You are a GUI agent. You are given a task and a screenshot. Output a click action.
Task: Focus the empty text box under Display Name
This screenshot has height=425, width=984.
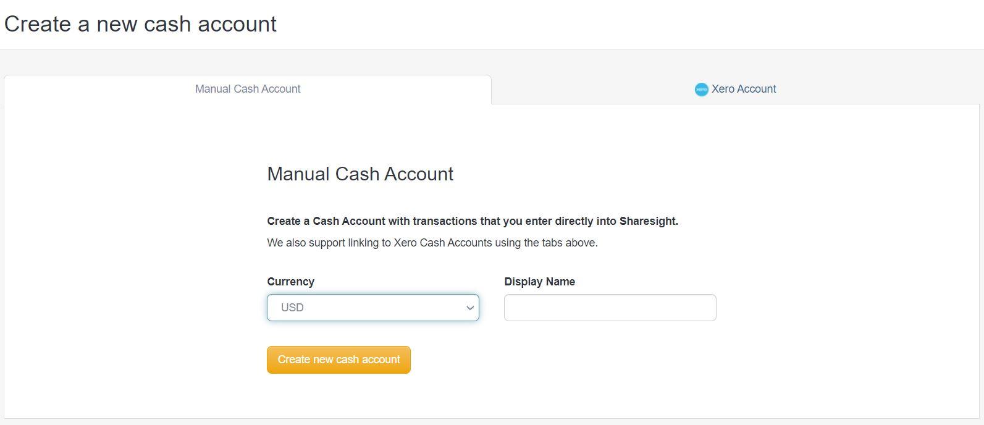click(x=610, y=307)
